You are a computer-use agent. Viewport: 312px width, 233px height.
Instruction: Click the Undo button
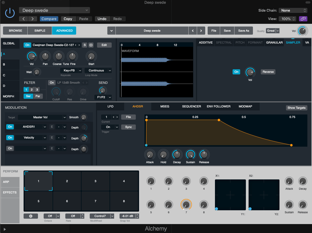pos(102,19)
